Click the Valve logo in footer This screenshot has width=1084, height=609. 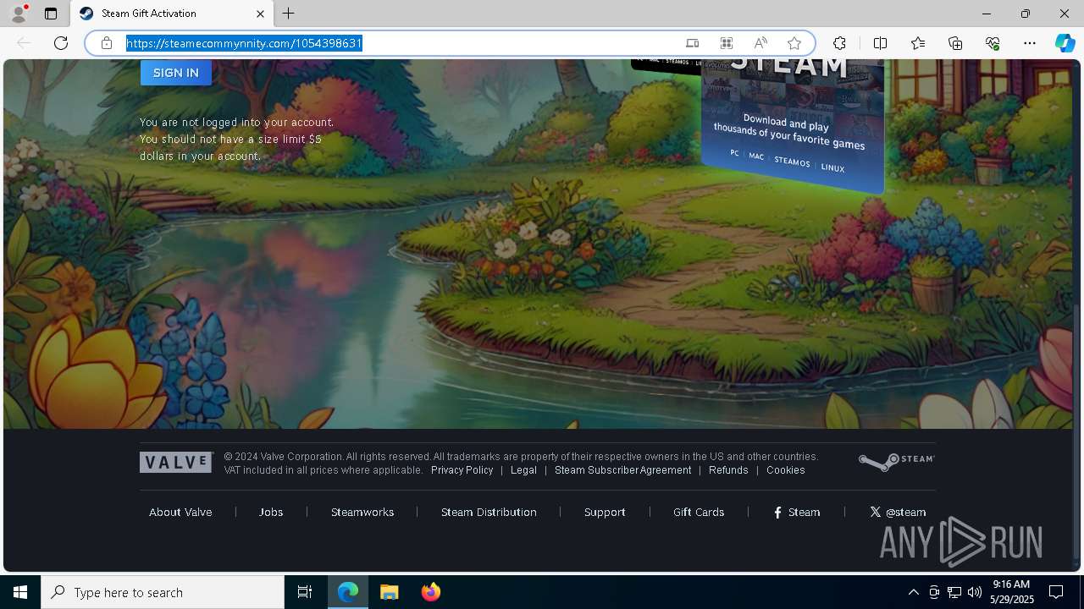click(x=176, y=462)
